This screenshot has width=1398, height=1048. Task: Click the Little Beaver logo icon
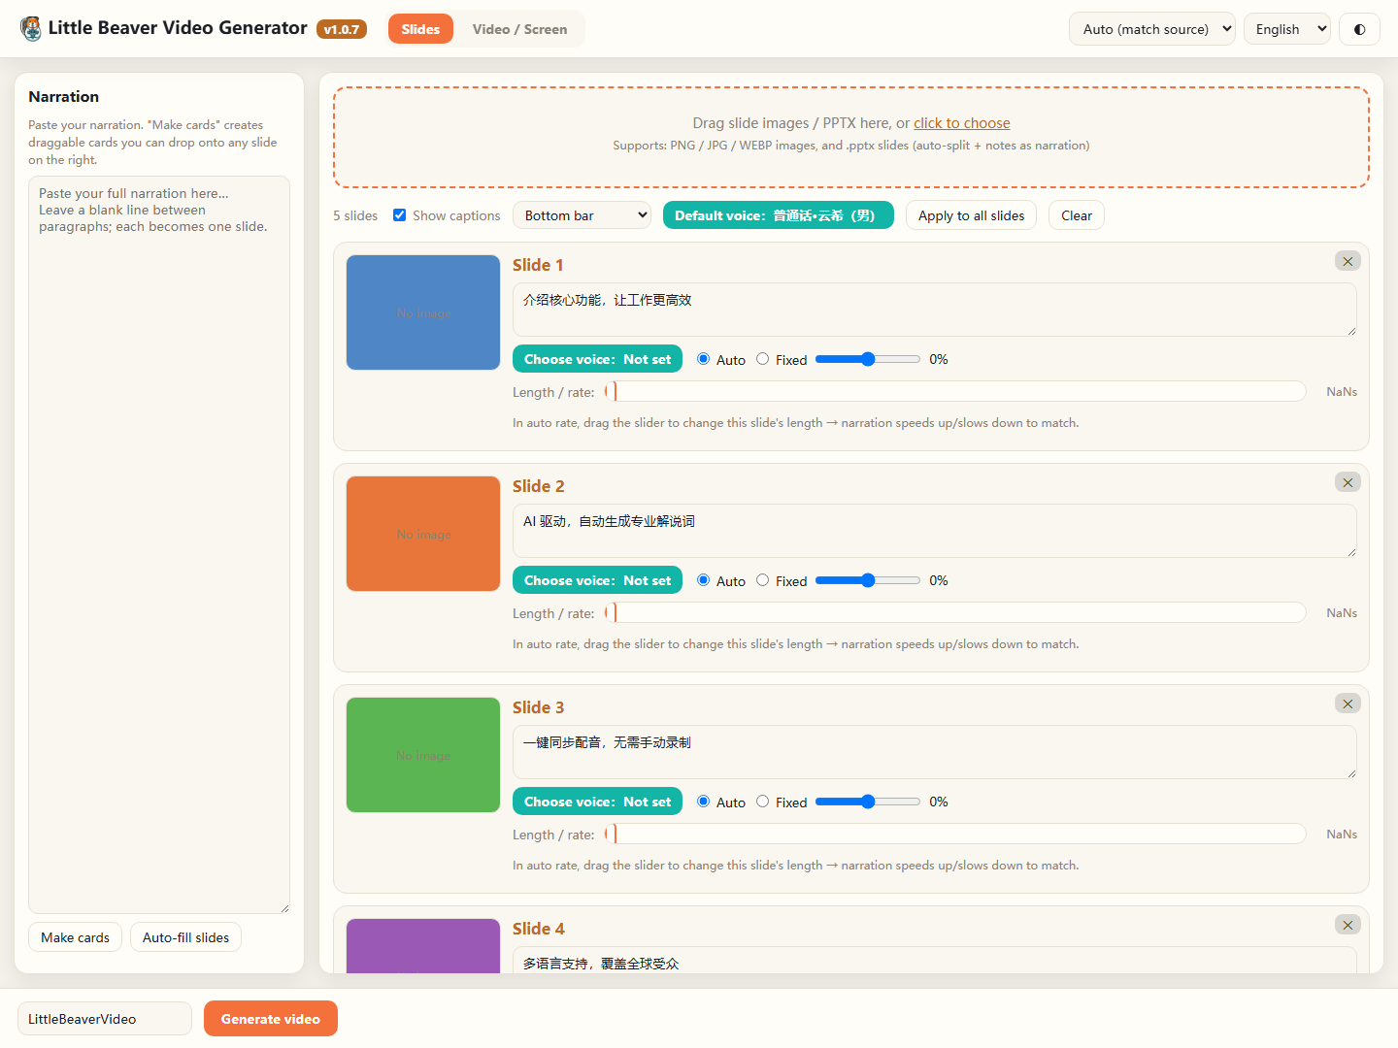tap(31, 28)
